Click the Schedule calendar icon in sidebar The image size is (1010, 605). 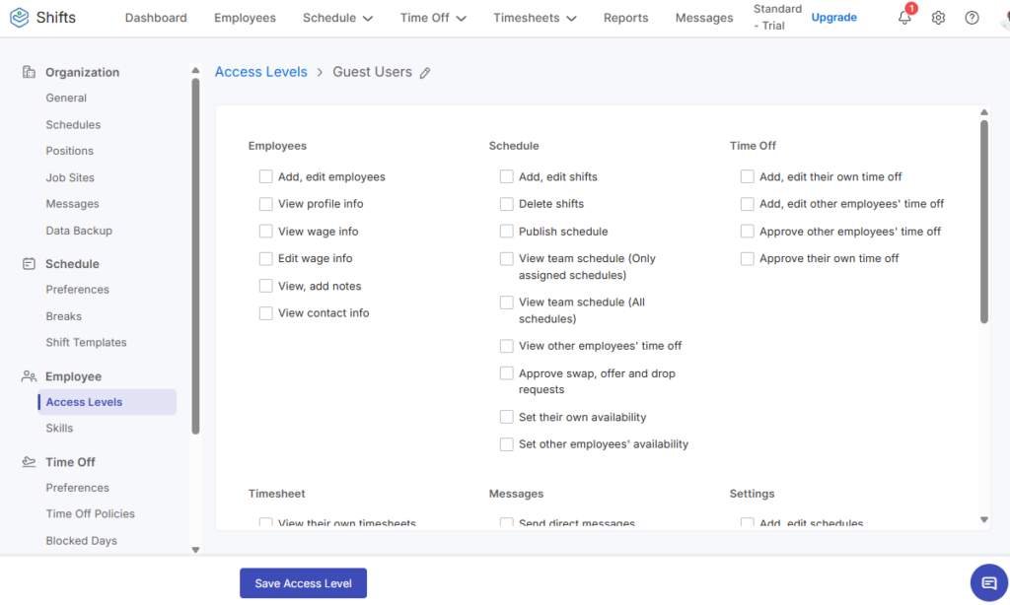29,263
